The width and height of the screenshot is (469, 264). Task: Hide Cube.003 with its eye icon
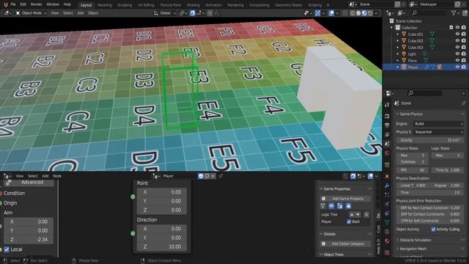pos(457,47)
